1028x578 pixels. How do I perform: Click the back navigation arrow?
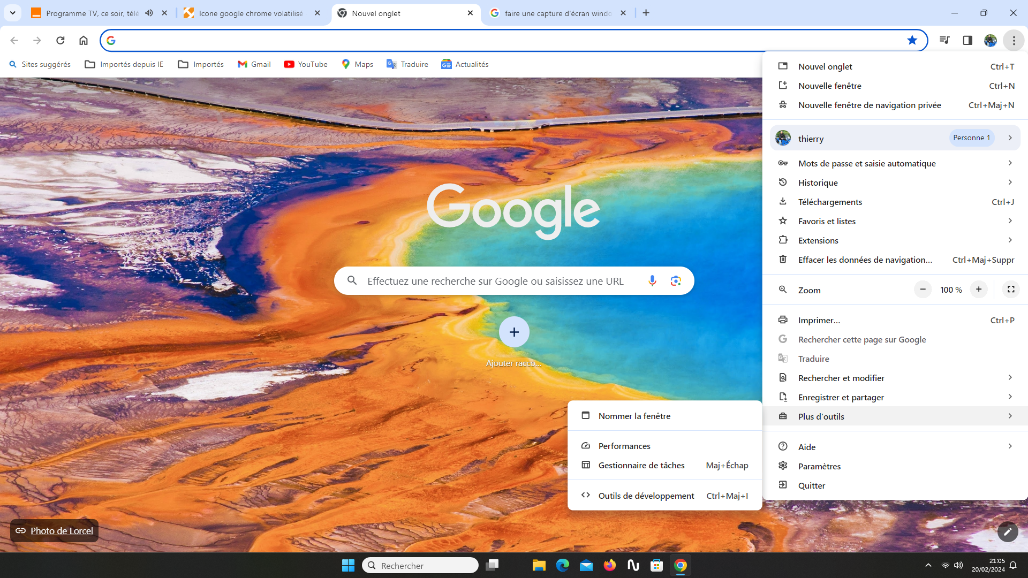14,40
